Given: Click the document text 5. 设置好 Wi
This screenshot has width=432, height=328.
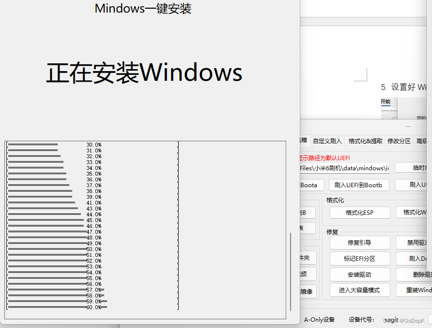Looking at the screenshot, I should (403, 87).
